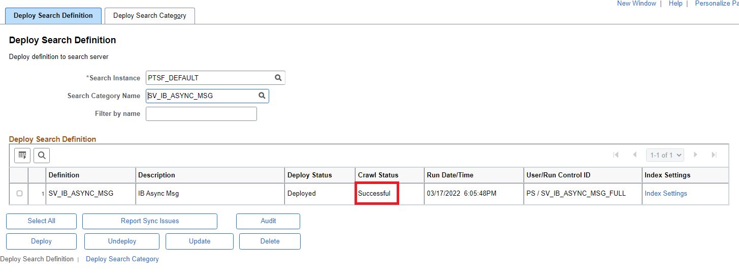Jump to last page arrow in grid

(714, 155)
